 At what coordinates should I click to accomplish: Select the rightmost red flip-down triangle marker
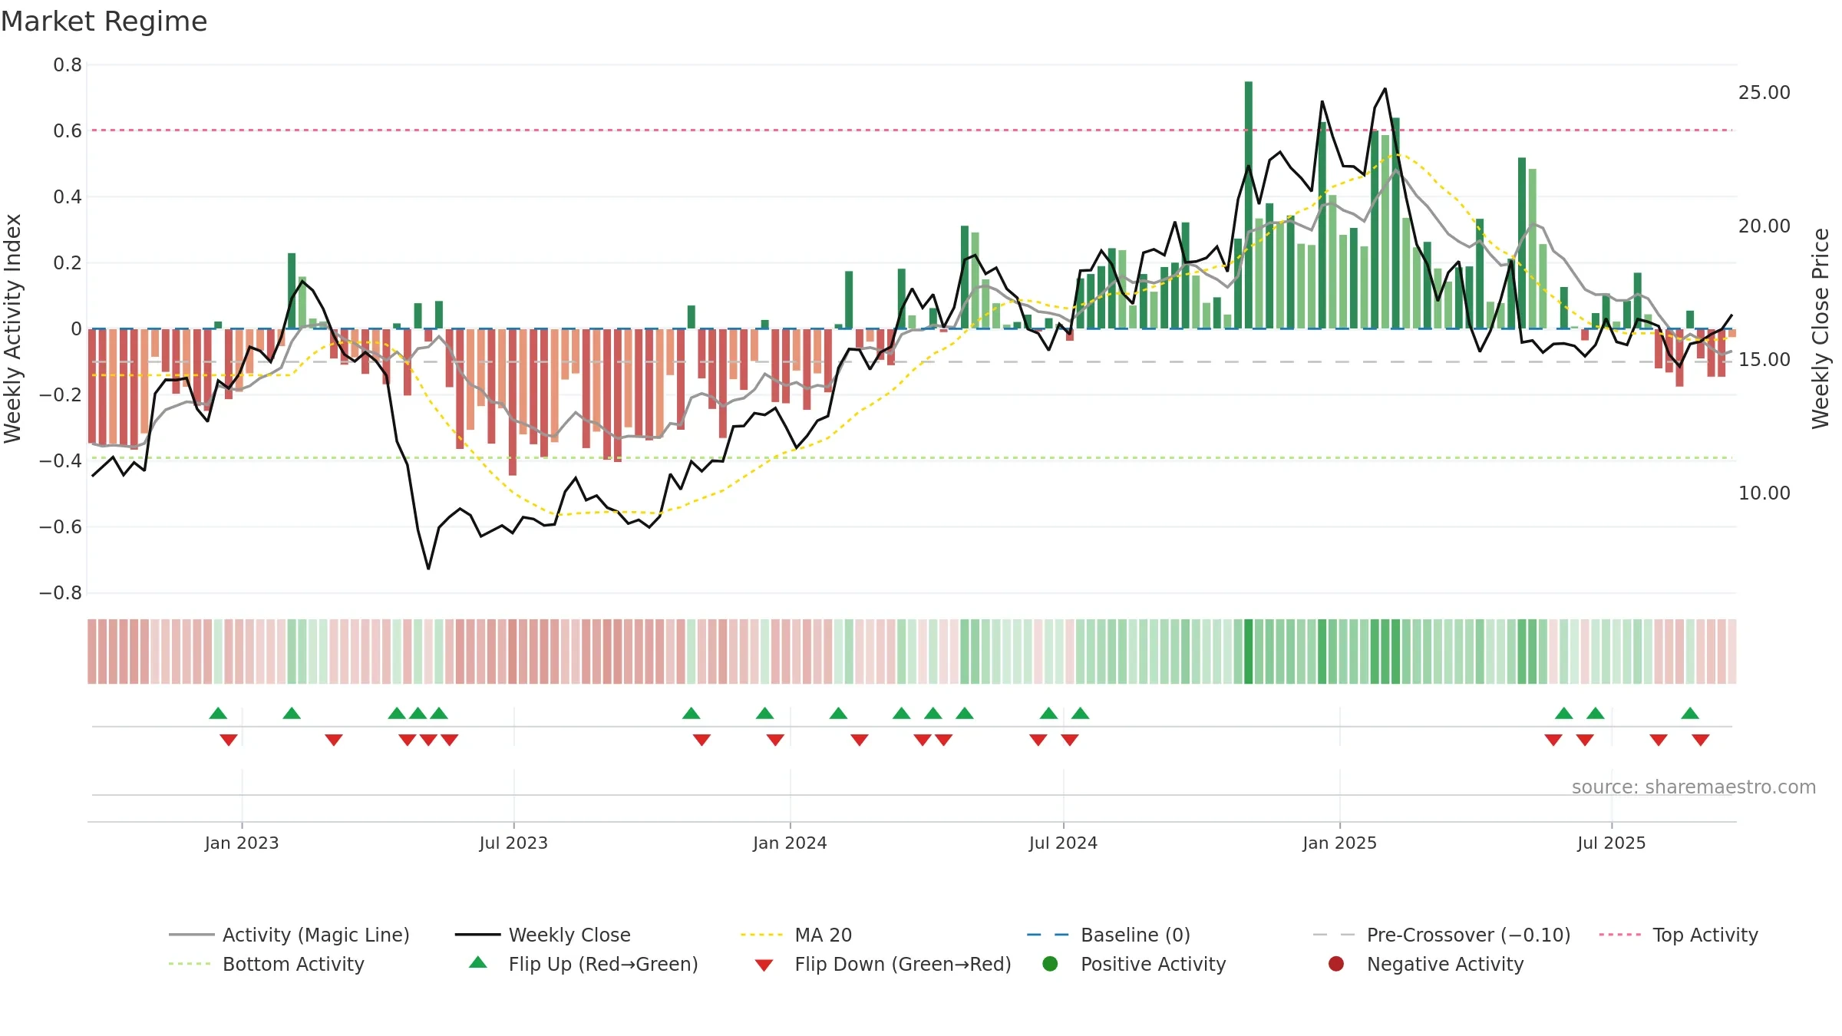click(1701, 740)
